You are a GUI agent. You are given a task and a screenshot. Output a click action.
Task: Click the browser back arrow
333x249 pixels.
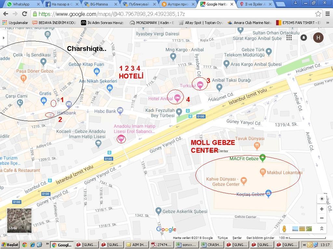[6, 14]
